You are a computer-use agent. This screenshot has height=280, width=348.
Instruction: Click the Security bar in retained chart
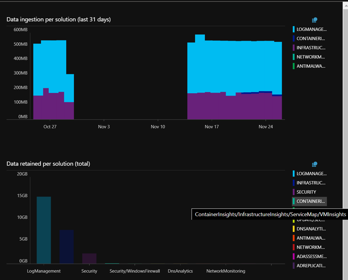pos(89,258)
